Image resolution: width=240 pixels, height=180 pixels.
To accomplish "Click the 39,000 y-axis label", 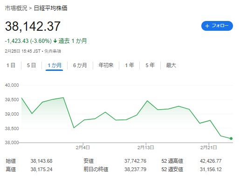I will pyautogui.click(x=12, y=114).
